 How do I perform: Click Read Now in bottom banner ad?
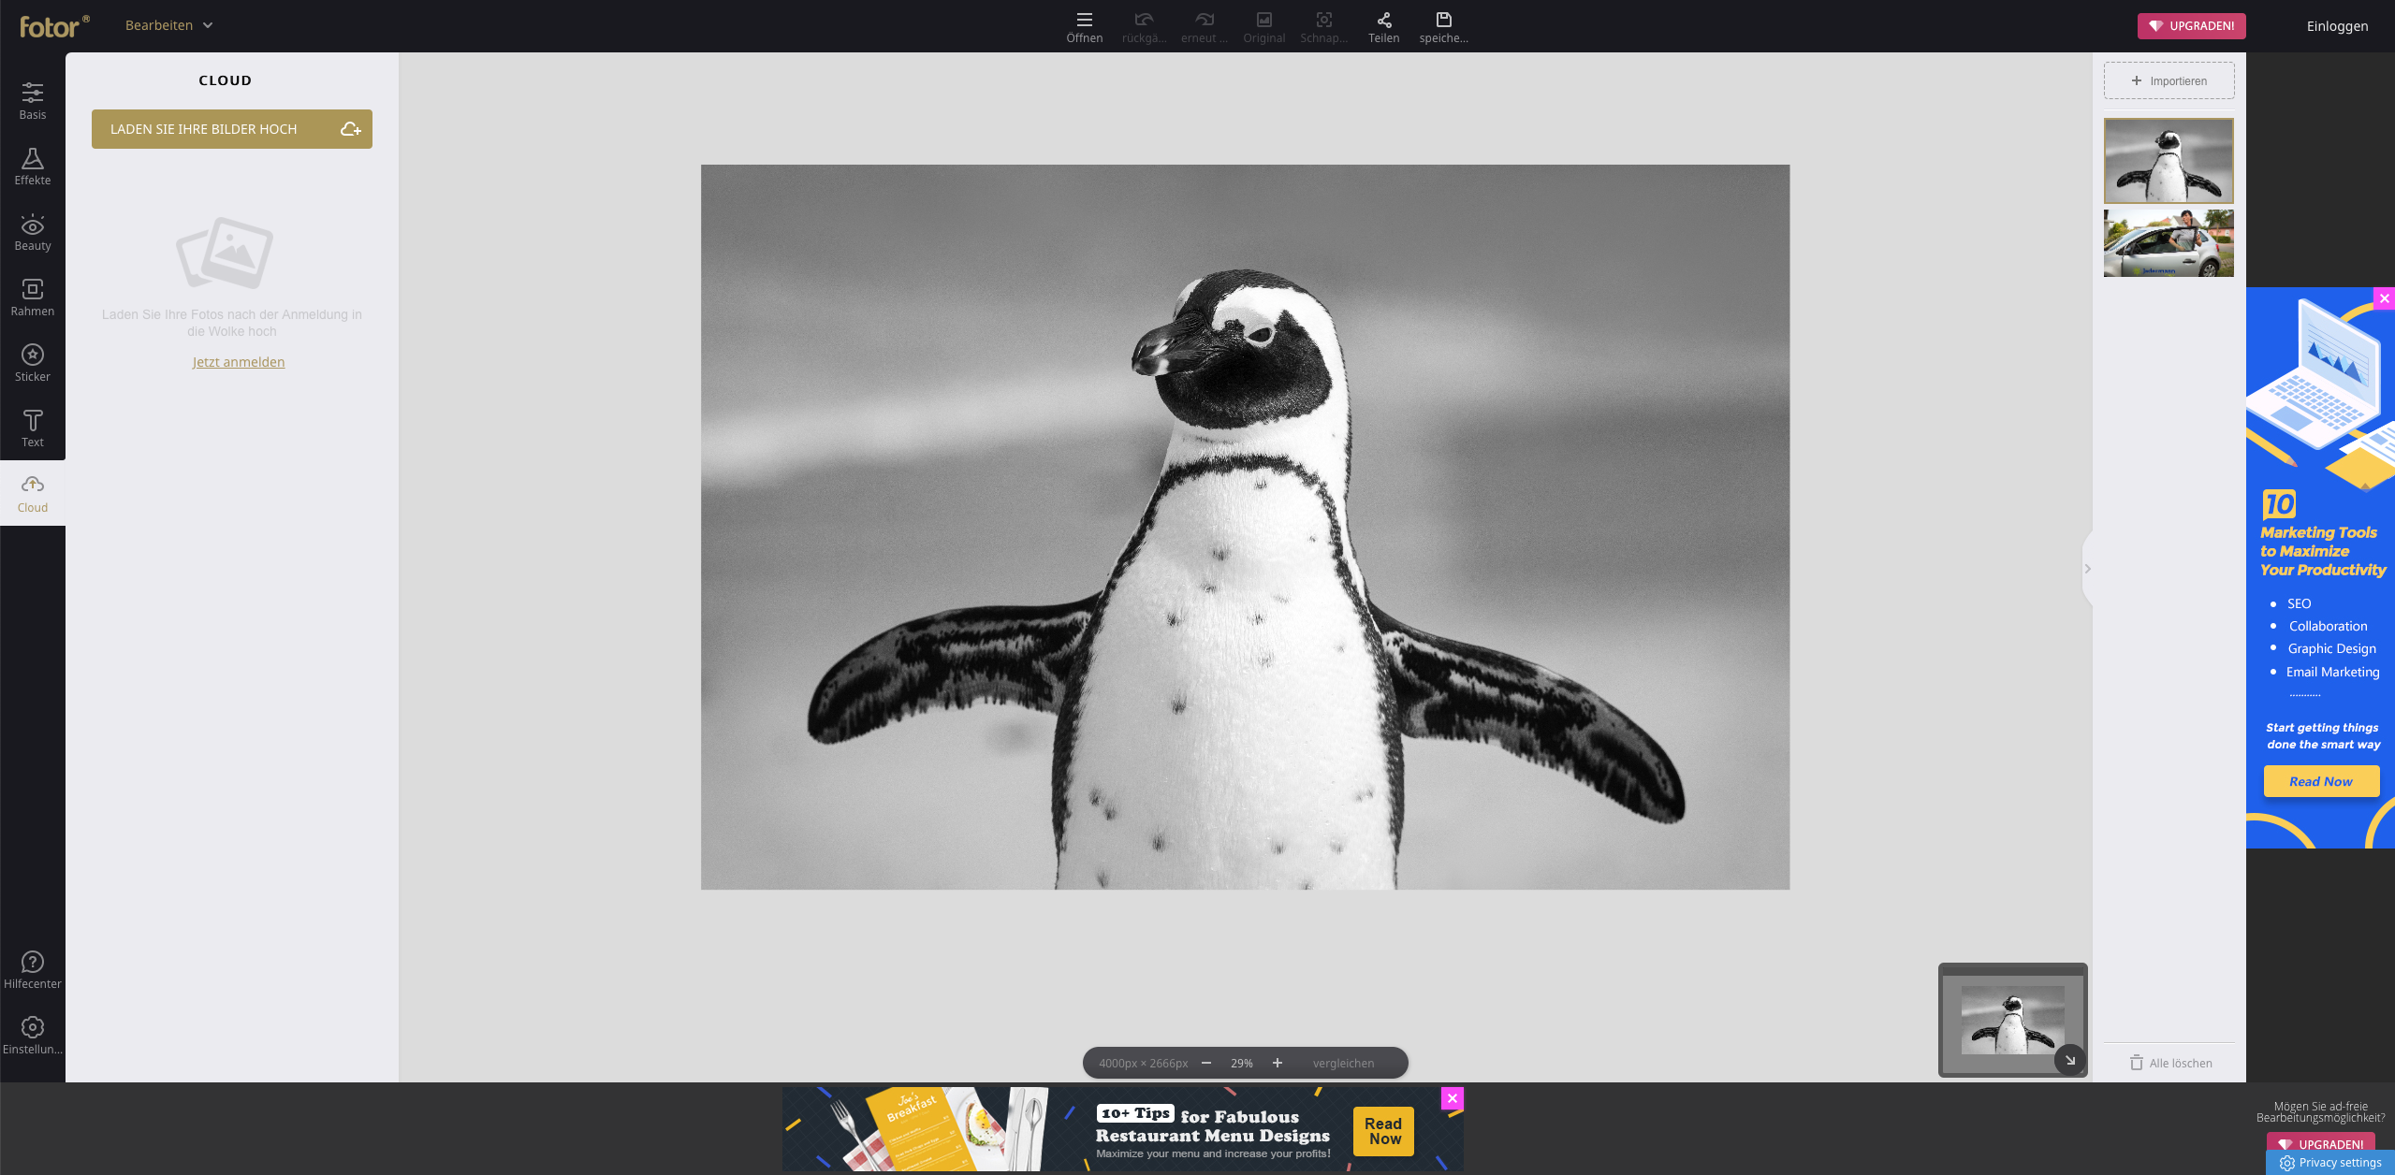(1383, 1131)
